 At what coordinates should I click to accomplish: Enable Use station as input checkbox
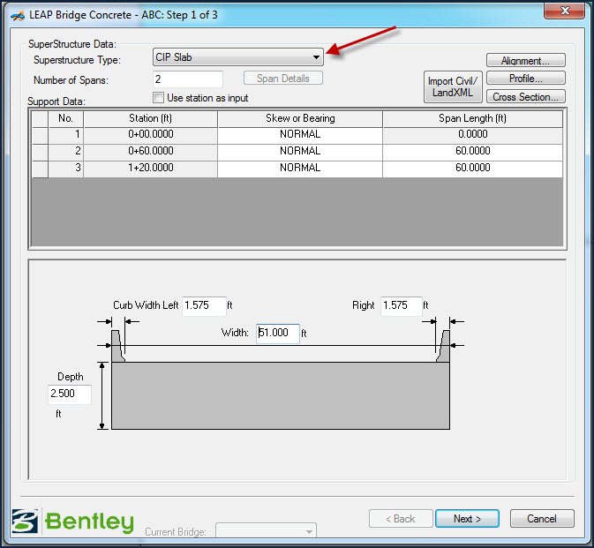click(x=158, y=98)
